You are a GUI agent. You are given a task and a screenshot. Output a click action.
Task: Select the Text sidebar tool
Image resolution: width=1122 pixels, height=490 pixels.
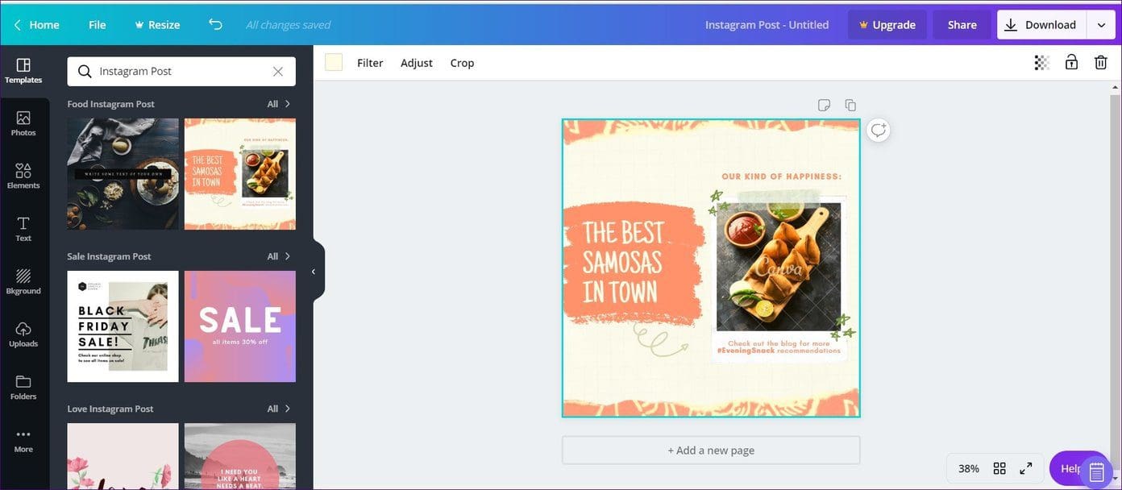tap(23, 229)
